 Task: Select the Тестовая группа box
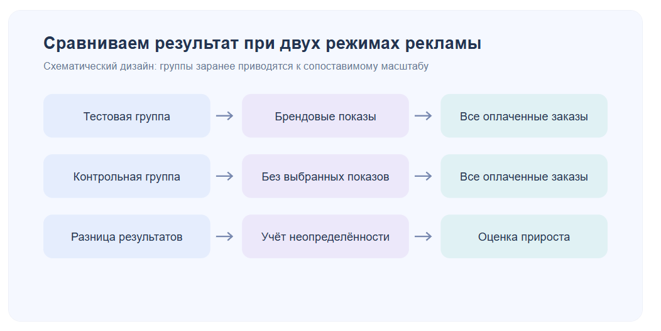127,115
